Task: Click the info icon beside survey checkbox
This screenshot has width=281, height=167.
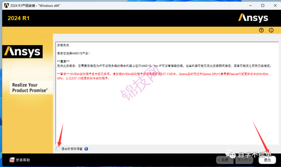Action: (86, 149)
